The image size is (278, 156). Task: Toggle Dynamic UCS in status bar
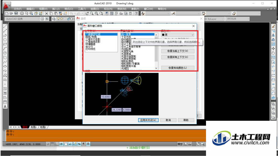click(75, 144)
